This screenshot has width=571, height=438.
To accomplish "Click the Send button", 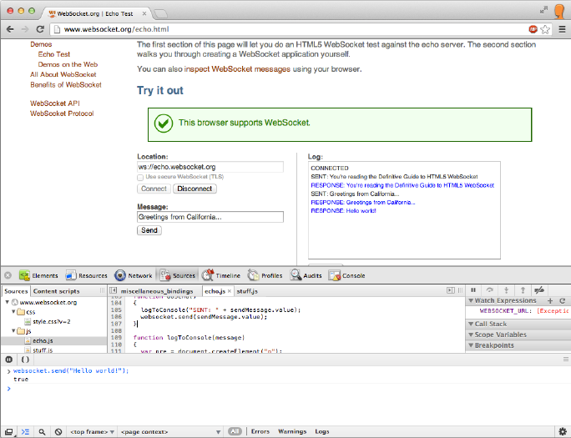I will coord(149,230).
